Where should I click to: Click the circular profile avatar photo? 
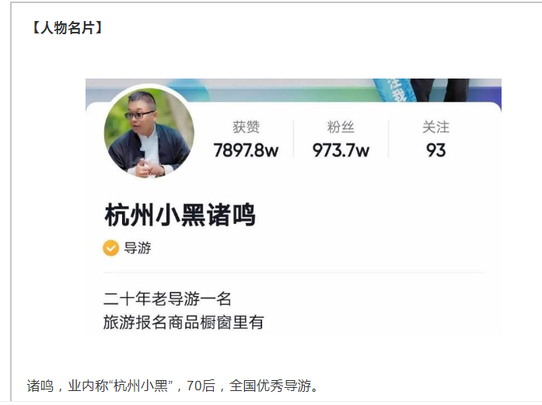pos(149,133)
